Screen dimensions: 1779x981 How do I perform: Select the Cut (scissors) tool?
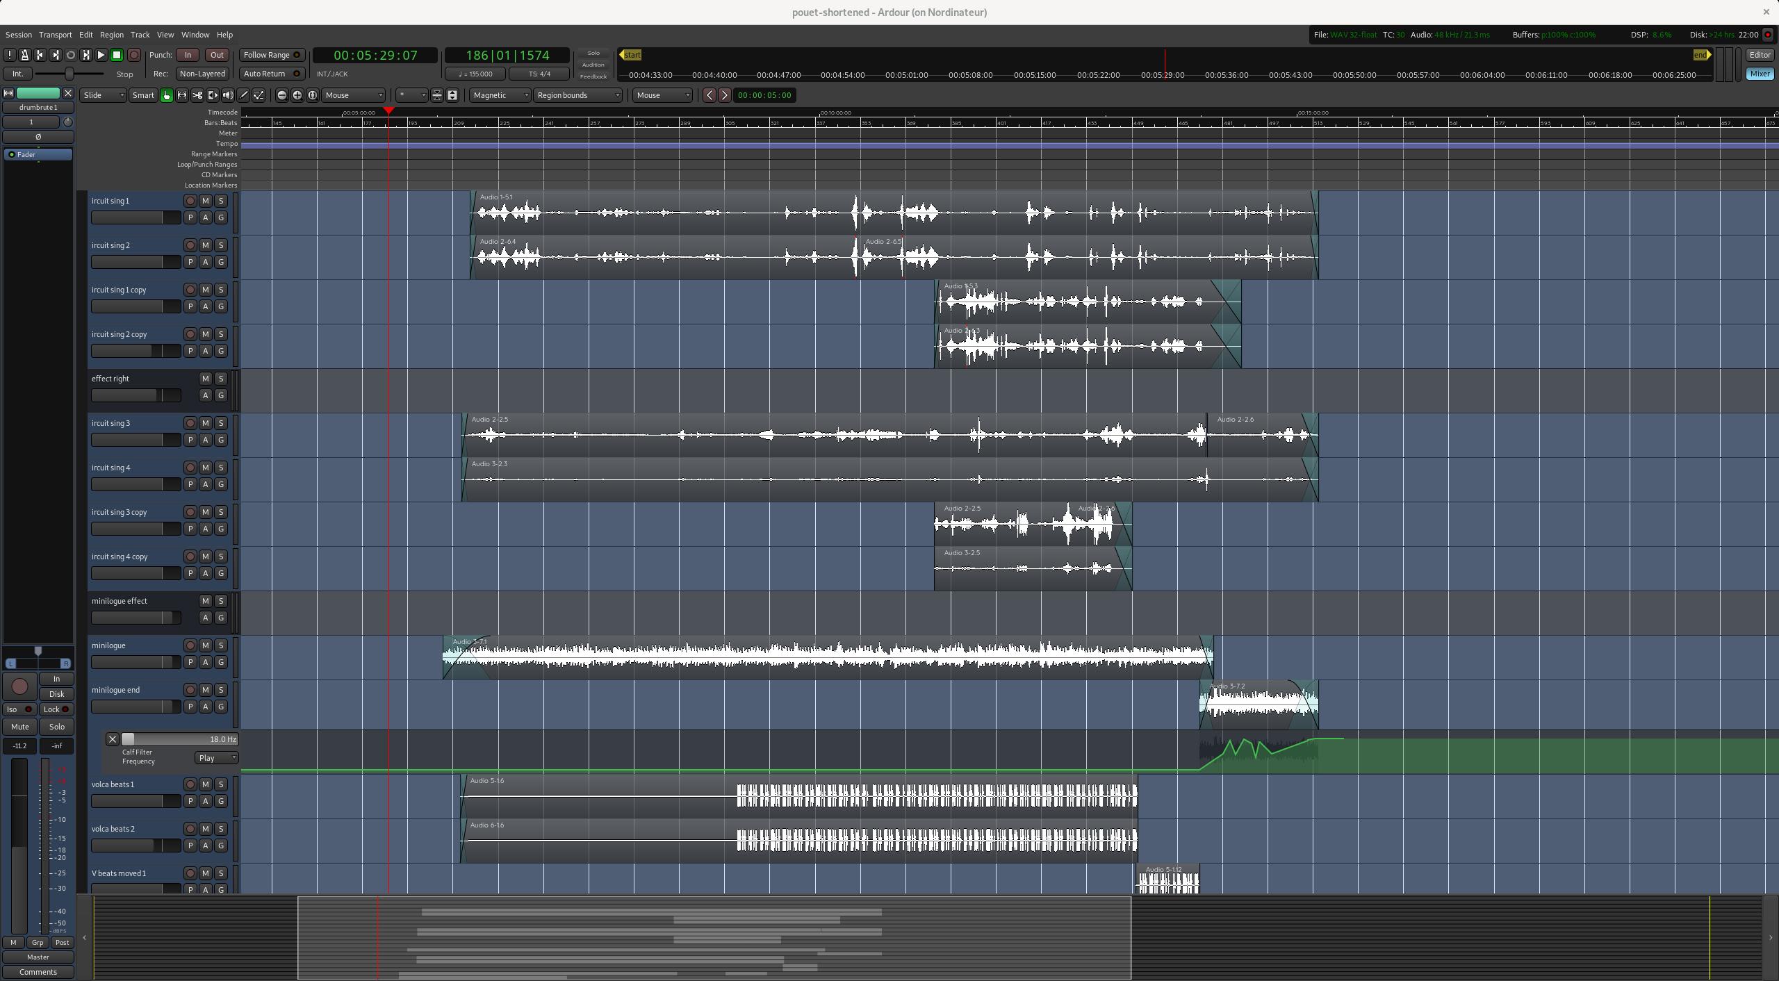point(197,95)
